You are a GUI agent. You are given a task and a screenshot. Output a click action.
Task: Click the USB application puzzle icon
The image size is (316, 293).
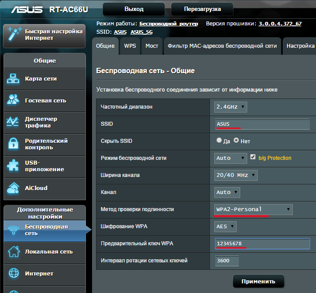[13, 165]
